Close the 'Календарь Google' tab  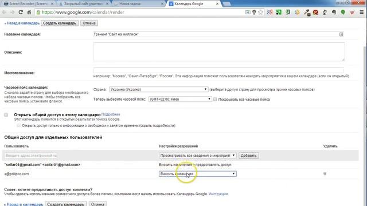click(x=217, y=4)
